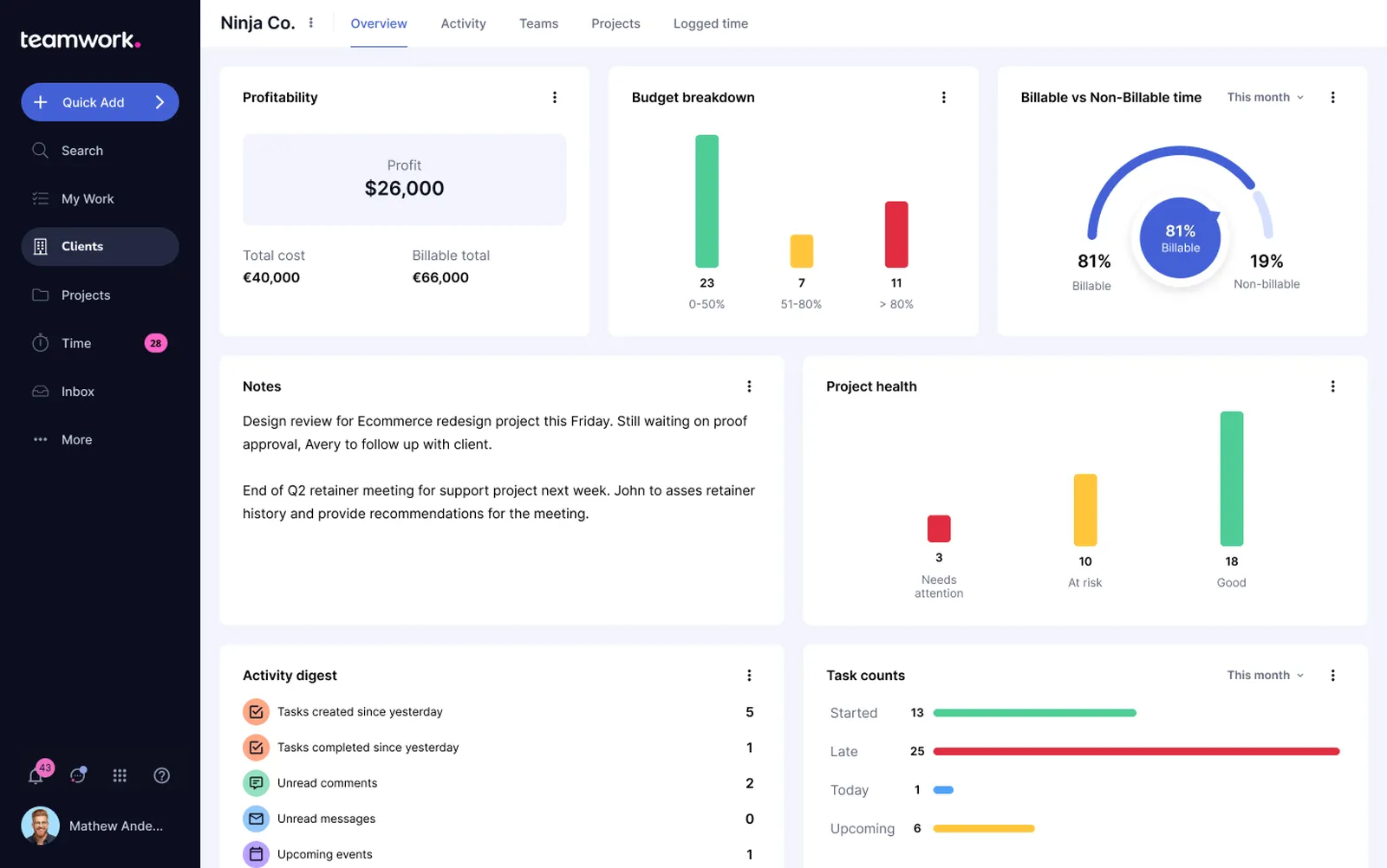The height and width of the screenshot is (868, 1387).
Task: Open the three-dot menu beside Ninja Co.
Action: tap(310, 22)
